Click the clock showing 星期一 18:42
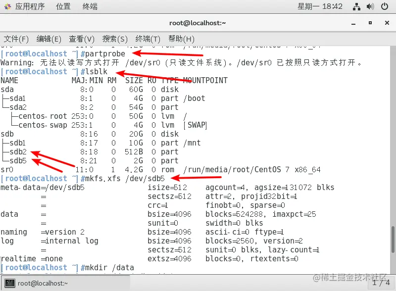The width and height of the screenshot is (396, 291). [x=320, y=6]
